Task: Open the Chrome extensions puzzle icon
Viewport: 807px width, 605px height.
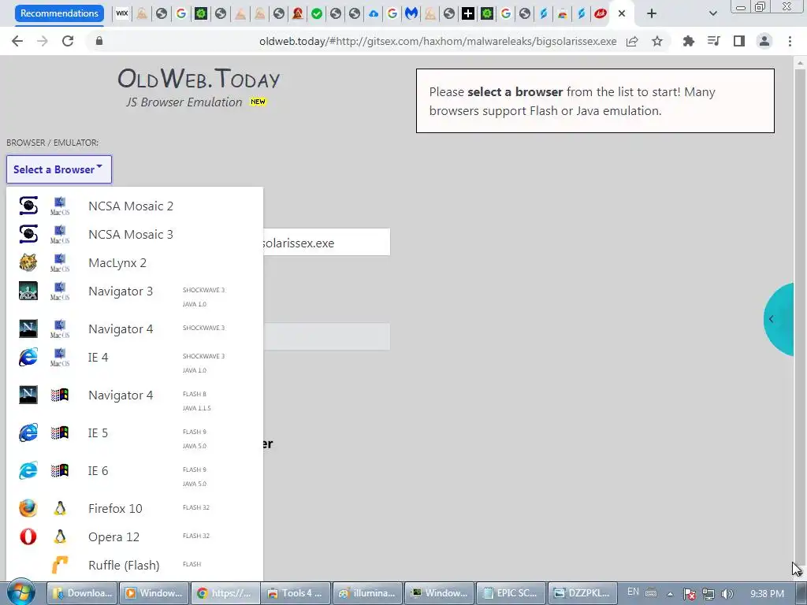Action: point(689,41)
